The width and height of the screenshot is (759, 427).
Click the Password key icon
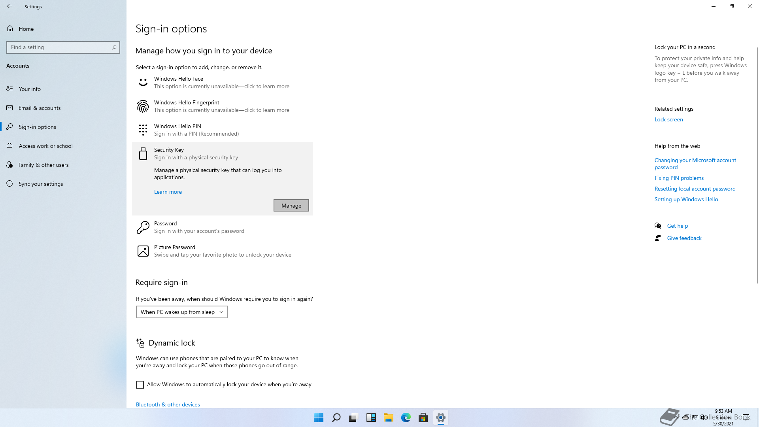click(143, 227)
